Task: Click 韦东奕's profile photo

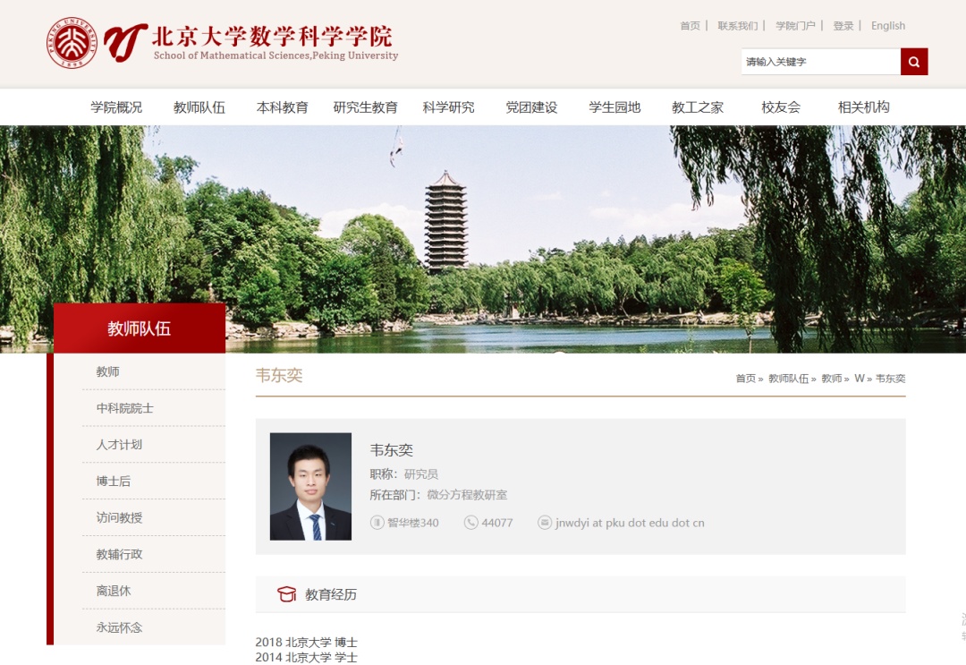Action: click(x=311, y=486)
